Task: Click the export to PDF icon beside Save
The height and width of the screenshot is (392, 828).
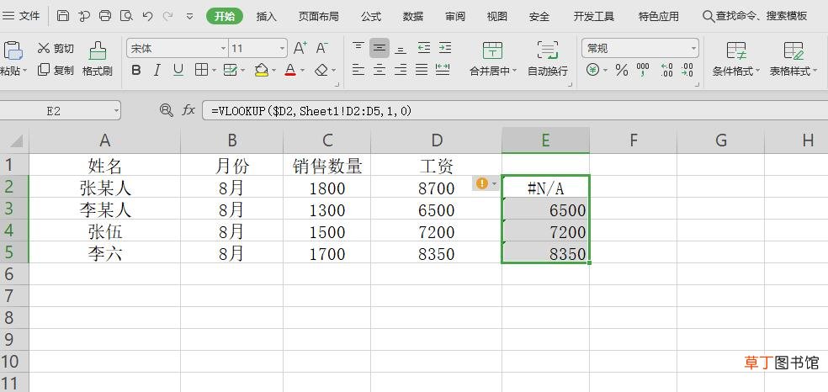Action: point(84,16)
